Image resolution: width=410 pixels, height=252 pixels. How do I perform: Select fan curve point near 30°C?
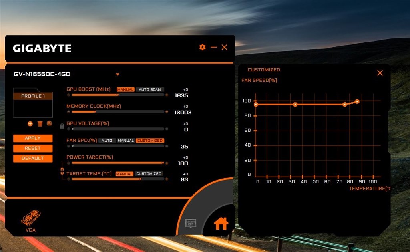295,105
